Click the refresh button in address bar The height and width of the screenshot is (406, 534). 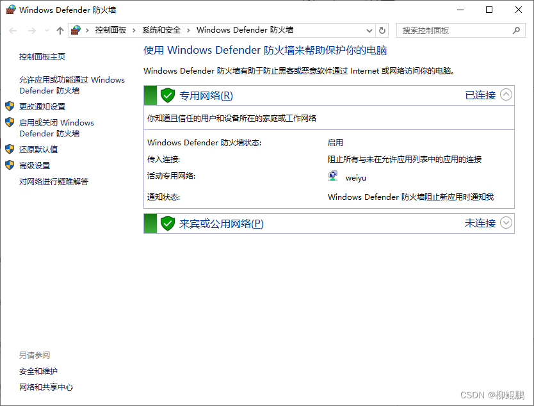coord(382,30)
